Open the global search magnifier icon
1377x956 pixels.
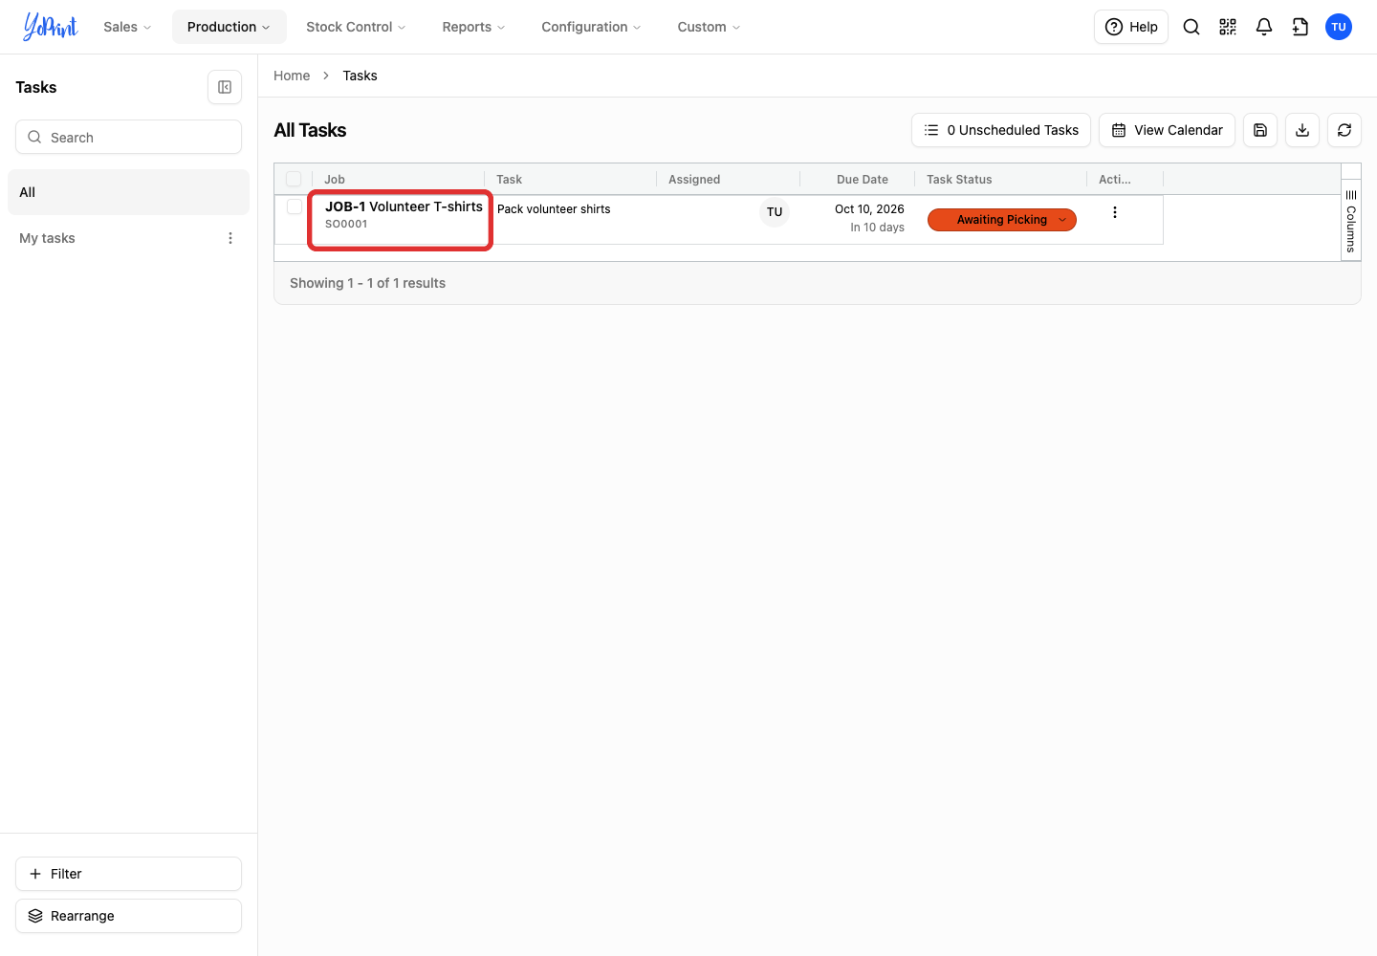click(1191, 27)
